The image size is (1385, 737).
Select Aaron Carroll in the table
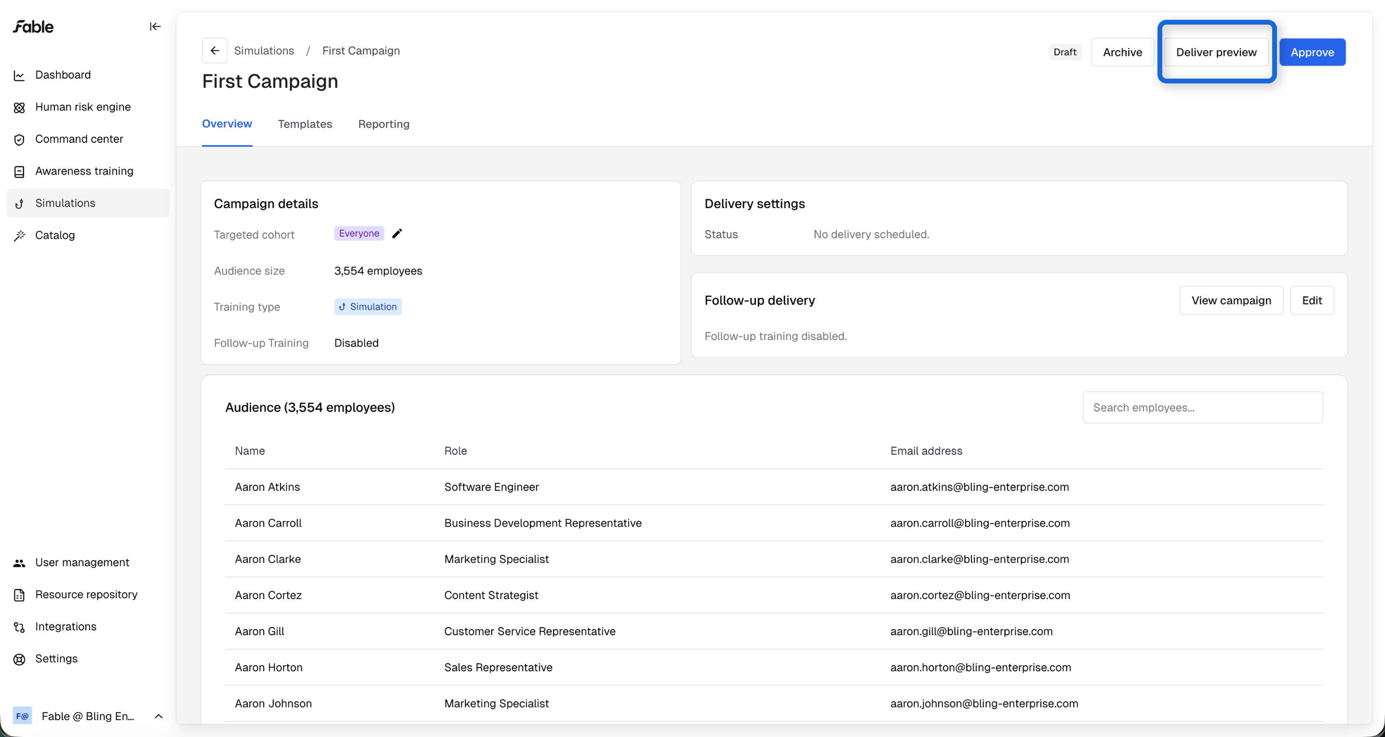pos(269,523)
